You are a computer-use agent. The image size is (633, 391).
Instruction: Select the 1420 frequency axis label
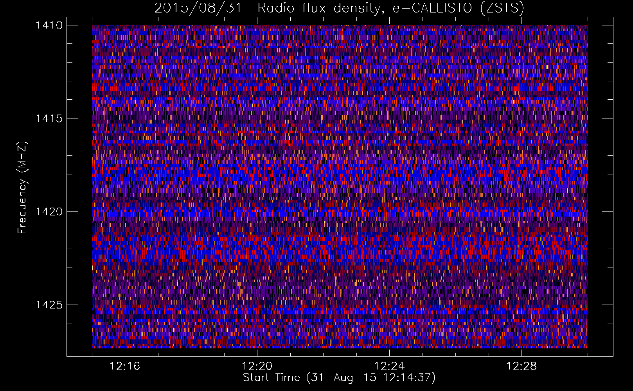(x=49, y=212)
